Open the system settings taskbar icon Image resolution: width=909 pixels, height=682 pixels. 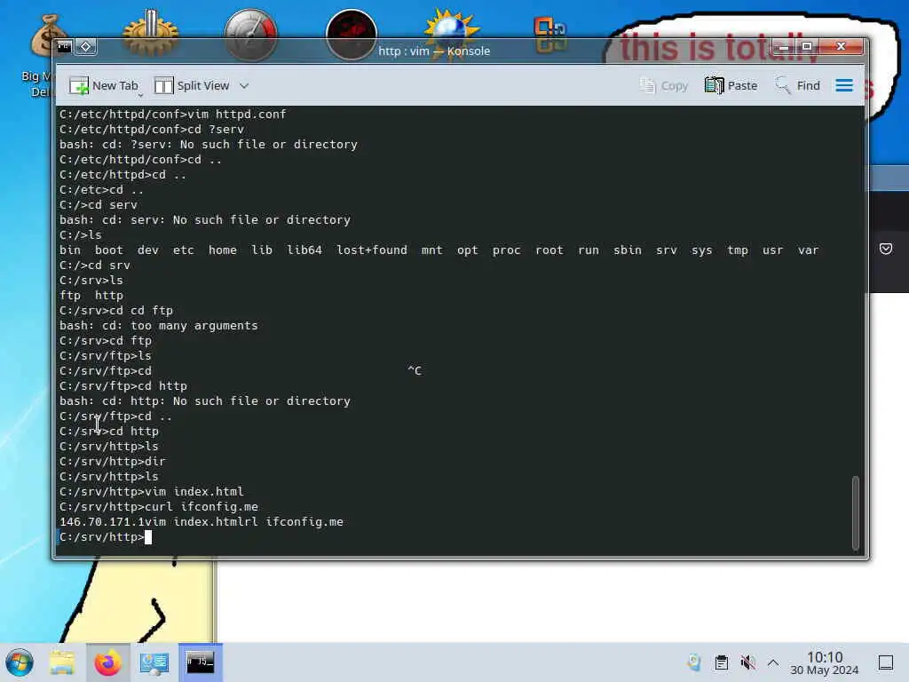(x=154, y=662)
